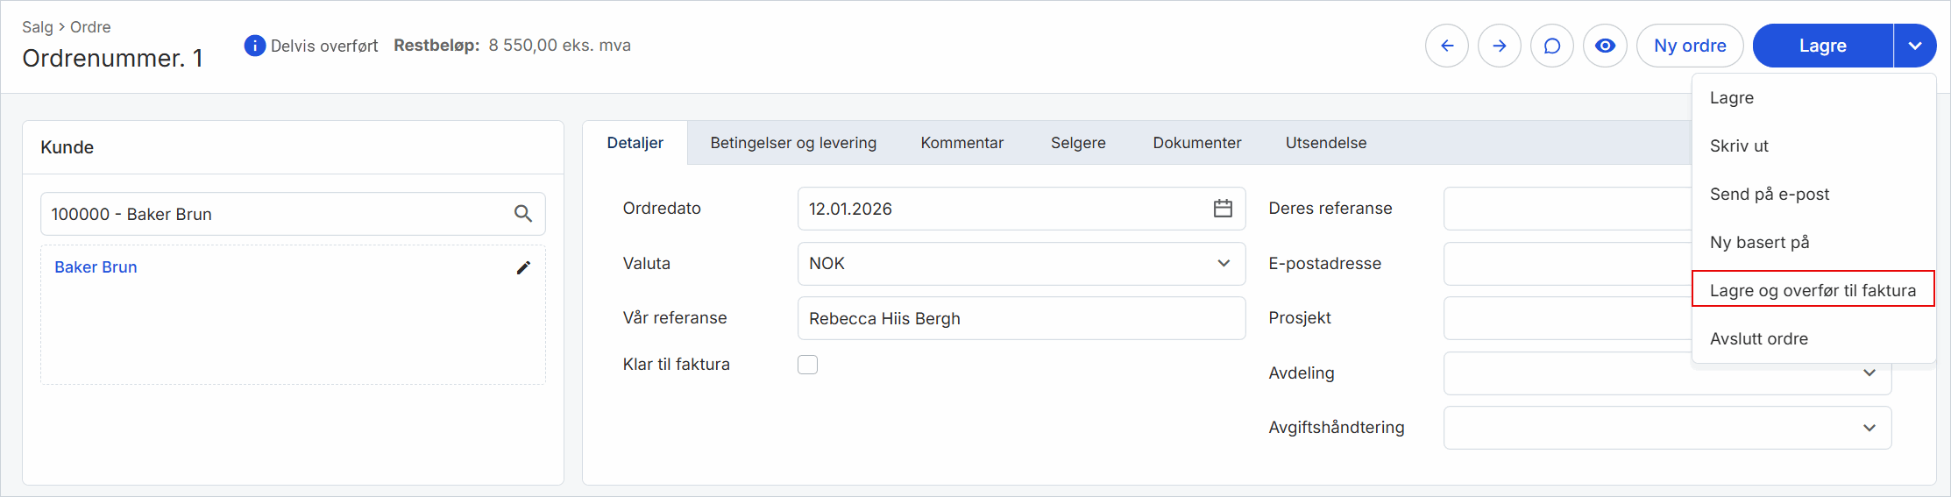This screenshot has width=1951, height=497.
Task: Edit Baker Brun with the pencil icon
Action: [x=523, y=267]
